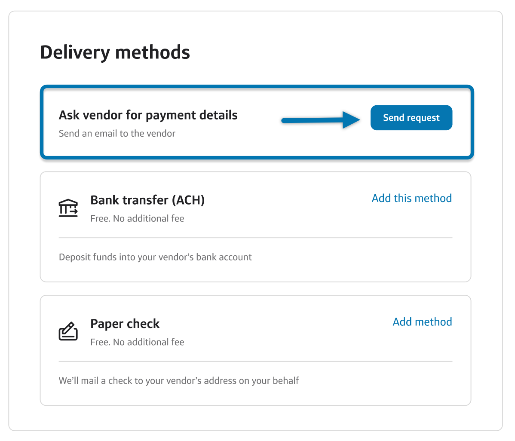Add the Bank transfer (ACH) method
Screen dimensions: 515x441
coord(411,198)
